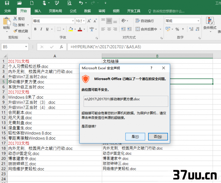Click the formula bar with HYPERLINK formula
Image resolution: width=221 pixels, height=183 pixels.
[x=144, y=47]
